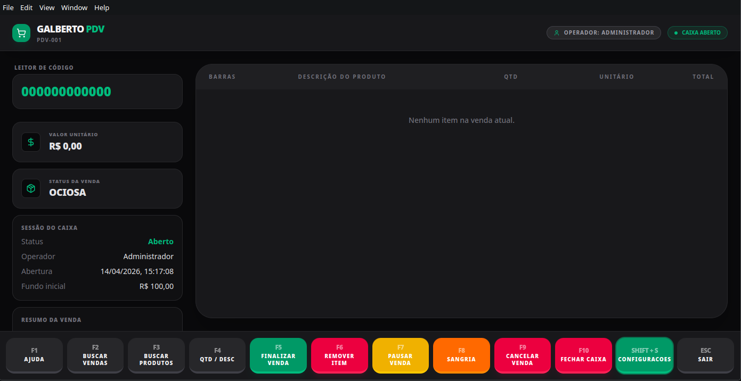
Task: Click the Operador: Administrador badge
Action: (x=604, y=33)
